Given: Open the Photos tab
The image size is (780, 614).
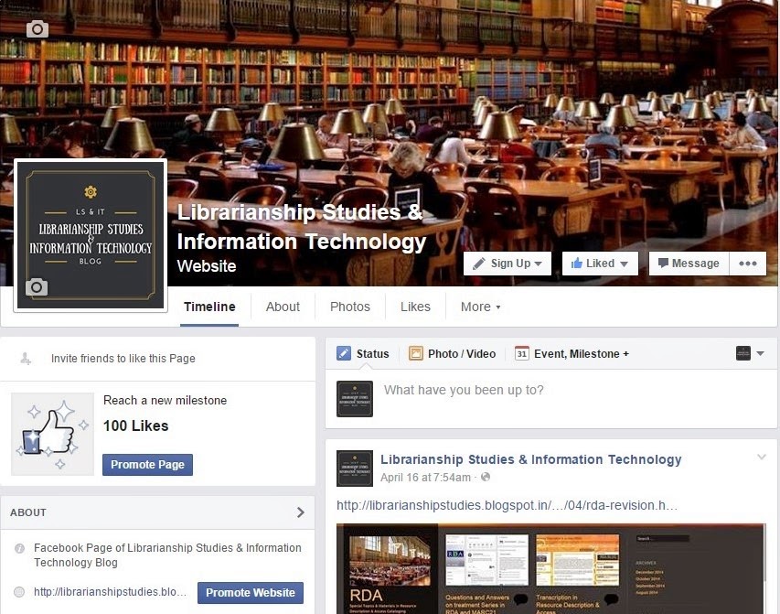Looking at the screenshot, I should point(349,307).
